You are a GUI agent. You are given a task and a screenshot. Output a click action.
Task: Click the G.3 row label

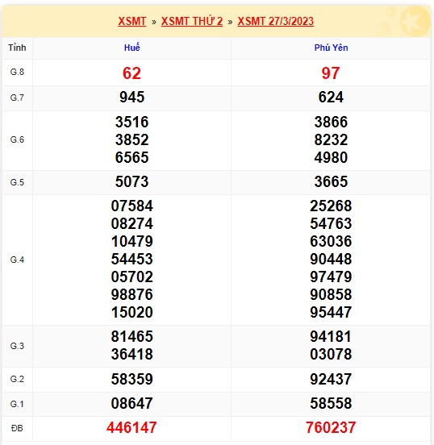pyautogui.click(x=17, y=346)
